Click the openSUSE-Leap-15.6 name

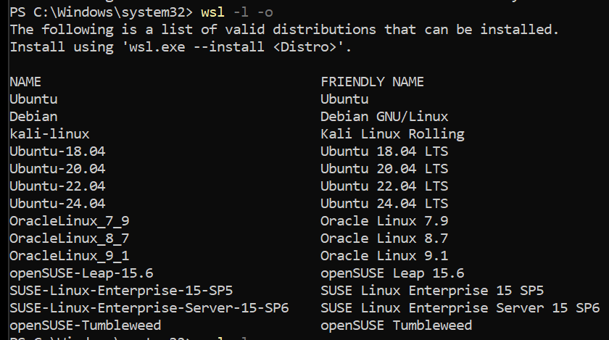81,273
